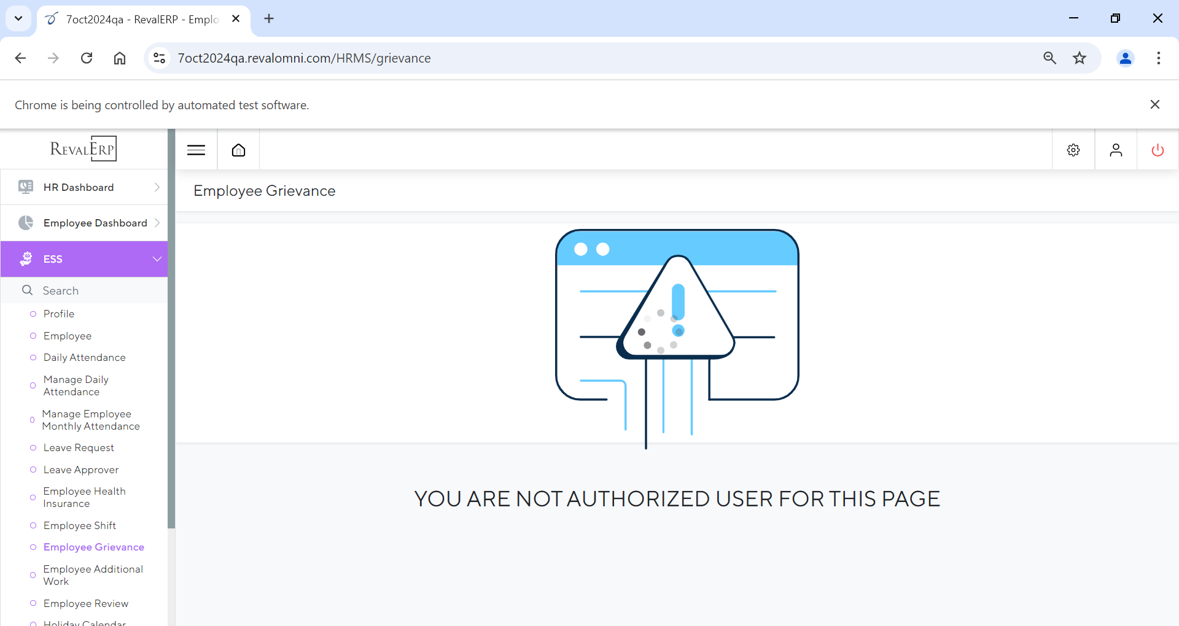Go to Employee Review page
Image resolution: width=1179 pixels, height=626 pixels.
click(86, 604)
